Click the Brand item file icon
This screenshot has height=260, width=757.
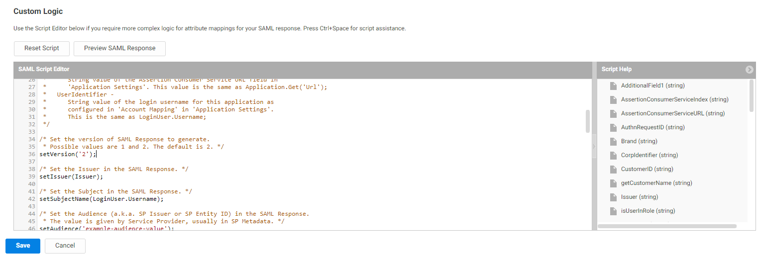pos(613,141)
